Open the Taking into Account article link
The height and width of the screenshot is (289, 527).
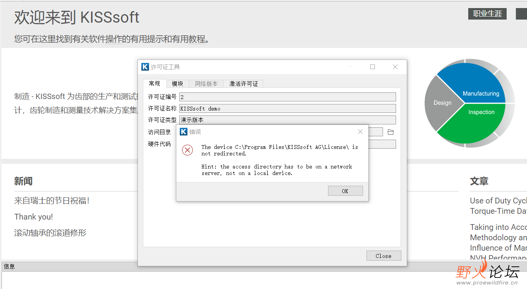click(498, 243)
